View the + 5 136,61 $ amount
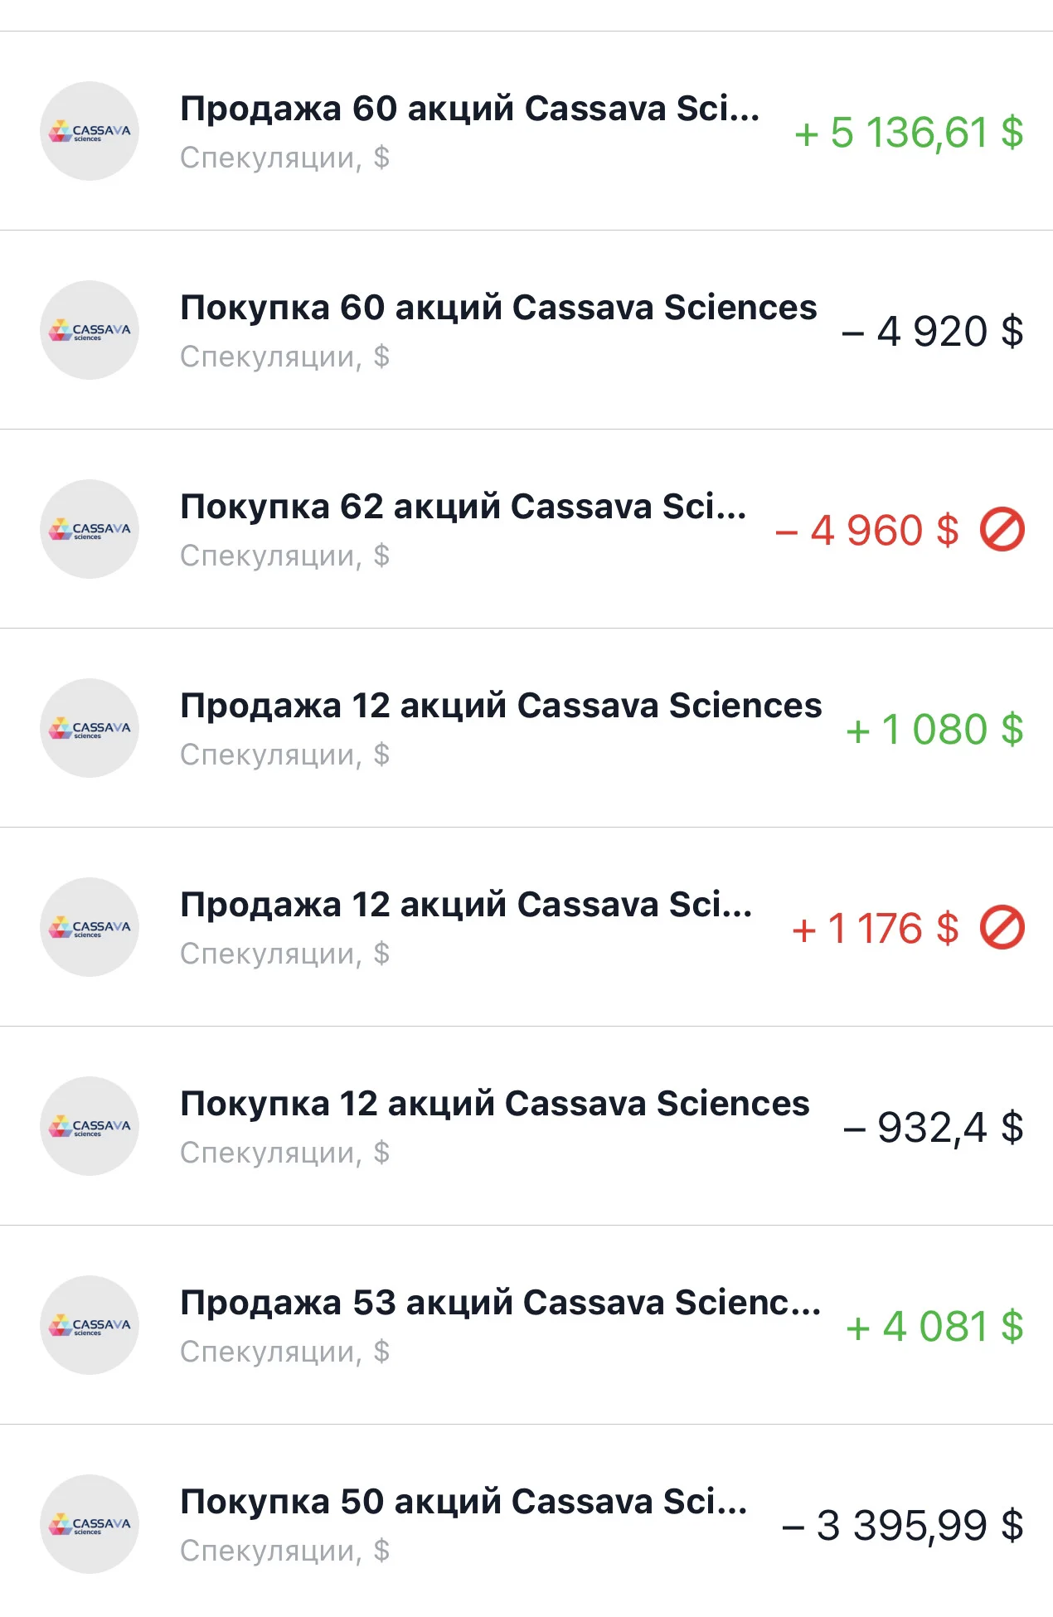Viewport: 1053px width, 1617px height. 909,133
